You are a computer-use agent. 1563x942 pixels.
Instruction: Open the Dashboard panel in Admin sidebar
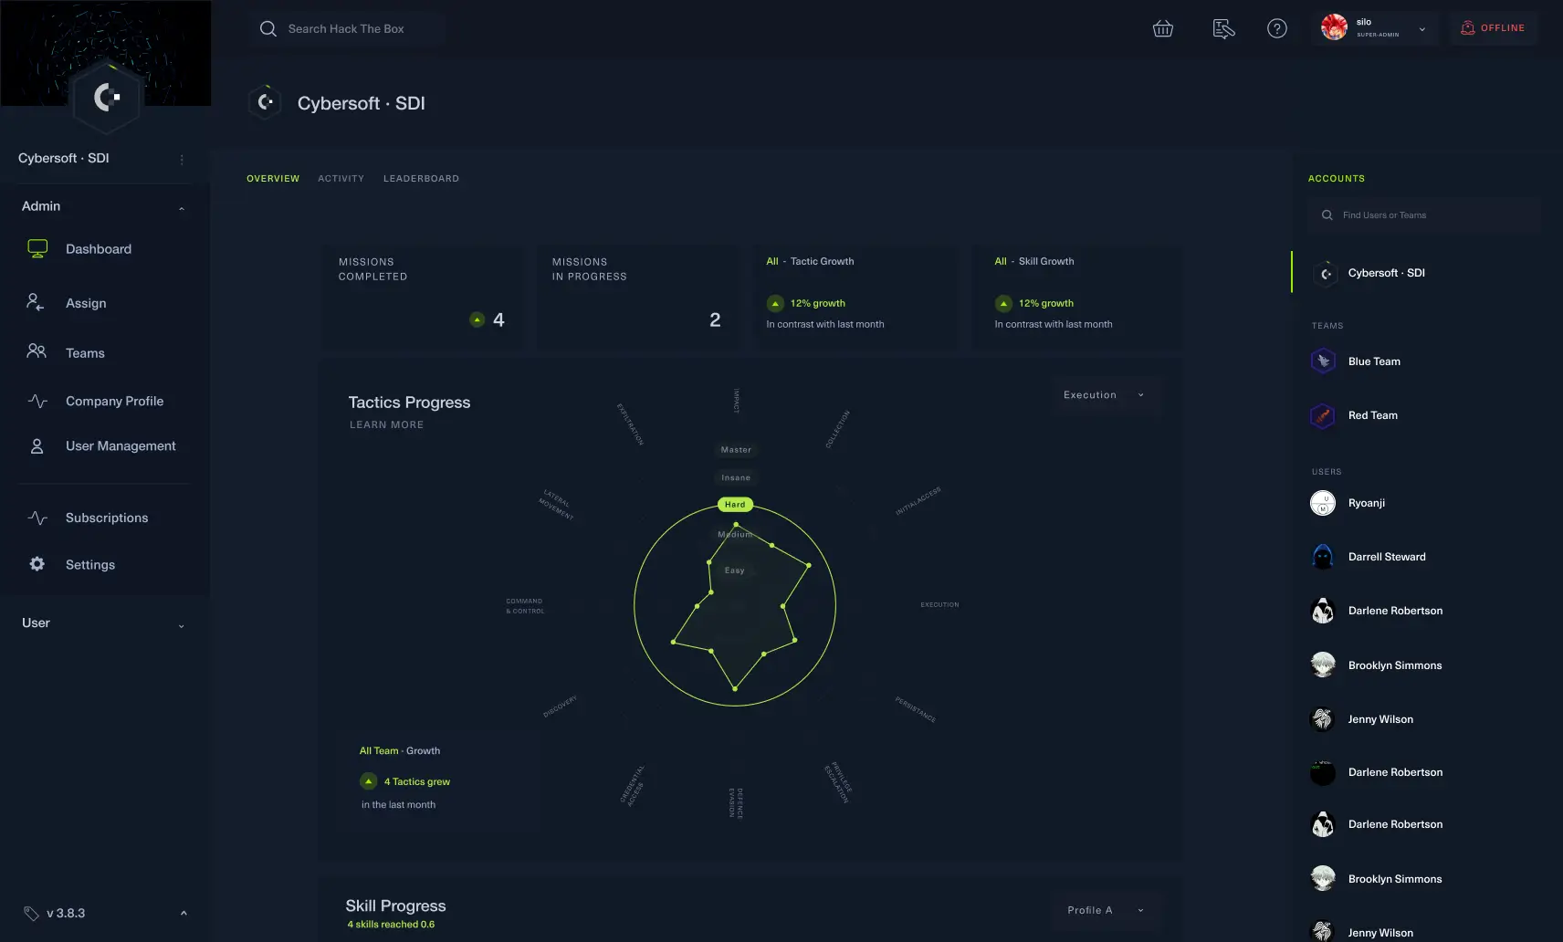pos(98,248)
